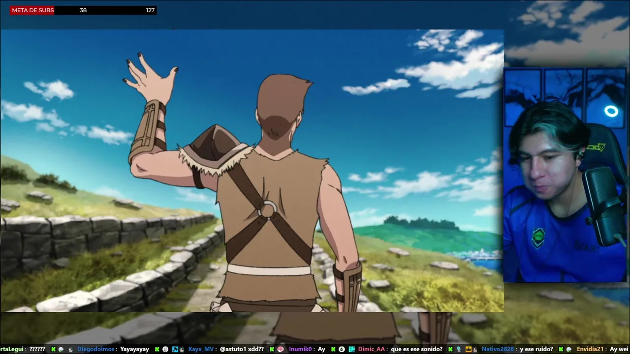Click the Kick badge before Kayx_MV
Screen dimensions: 630x354
[x=157, y=349]
